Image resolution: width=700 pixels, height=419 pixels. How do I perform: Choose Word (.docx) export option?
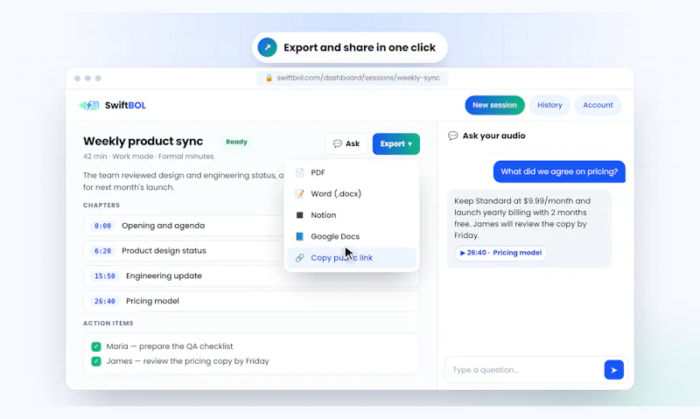(x=352, y=193)
